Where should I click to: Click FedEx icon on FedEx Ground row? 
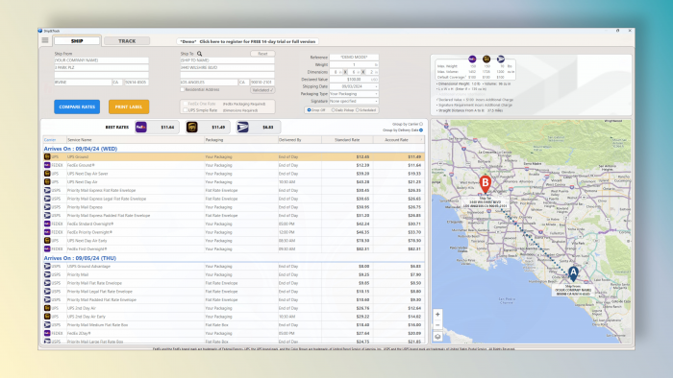47,165
